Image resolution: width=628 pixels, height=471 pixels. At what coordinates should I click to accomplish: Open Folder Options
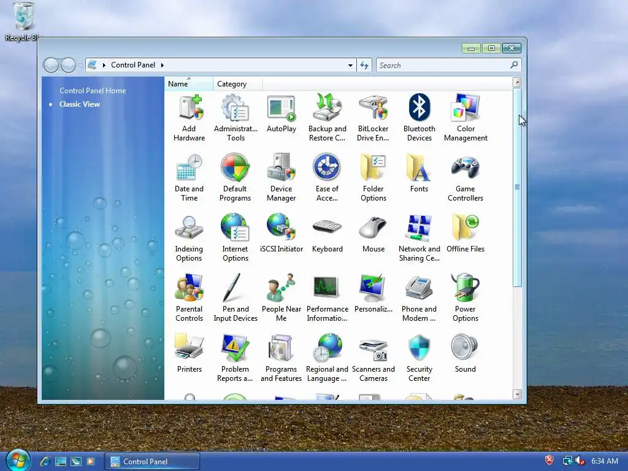pos(373,178)
